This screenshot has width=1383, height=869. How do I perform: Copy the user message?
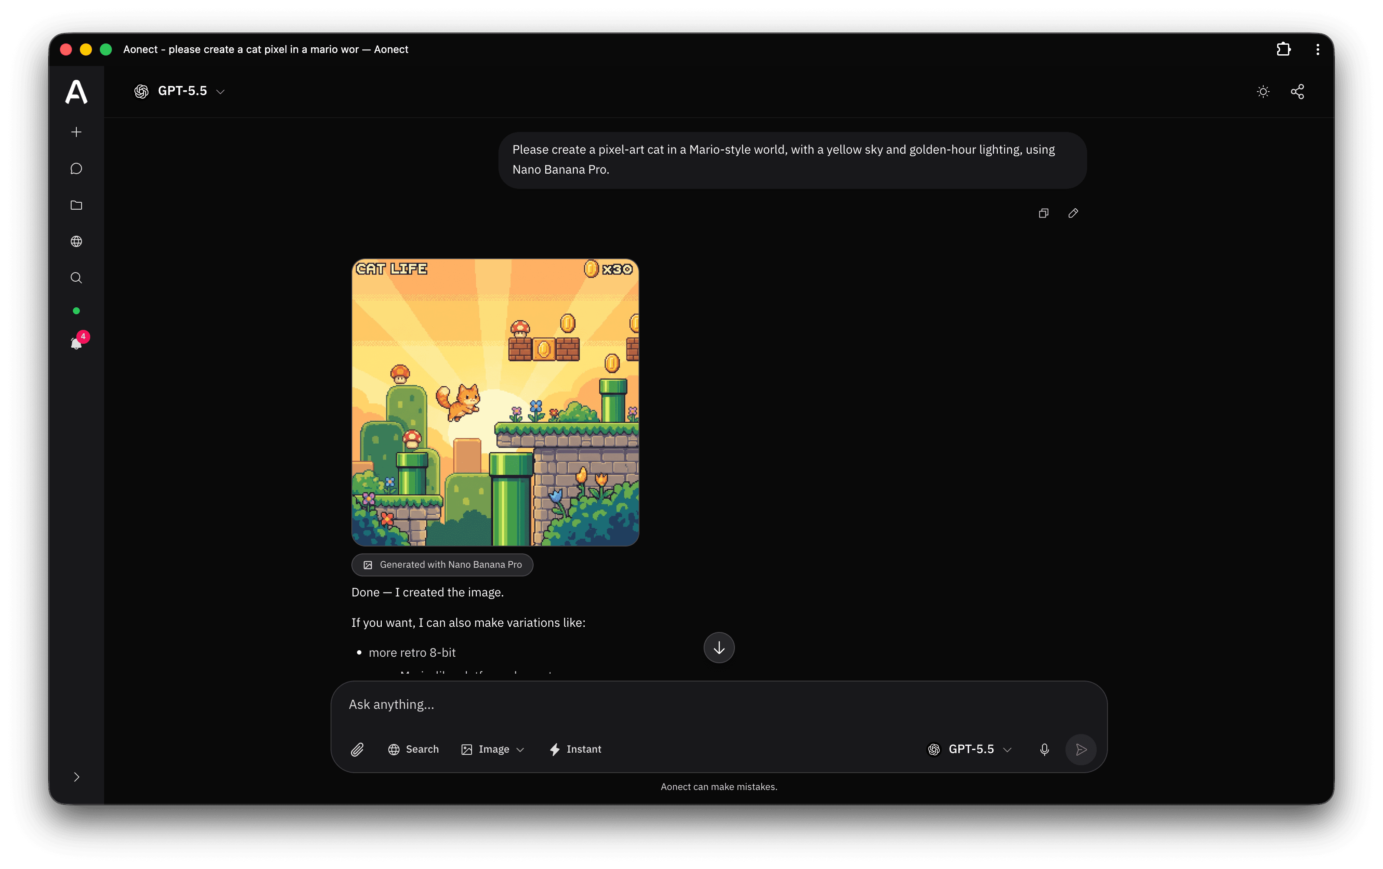pos(1044,213)
